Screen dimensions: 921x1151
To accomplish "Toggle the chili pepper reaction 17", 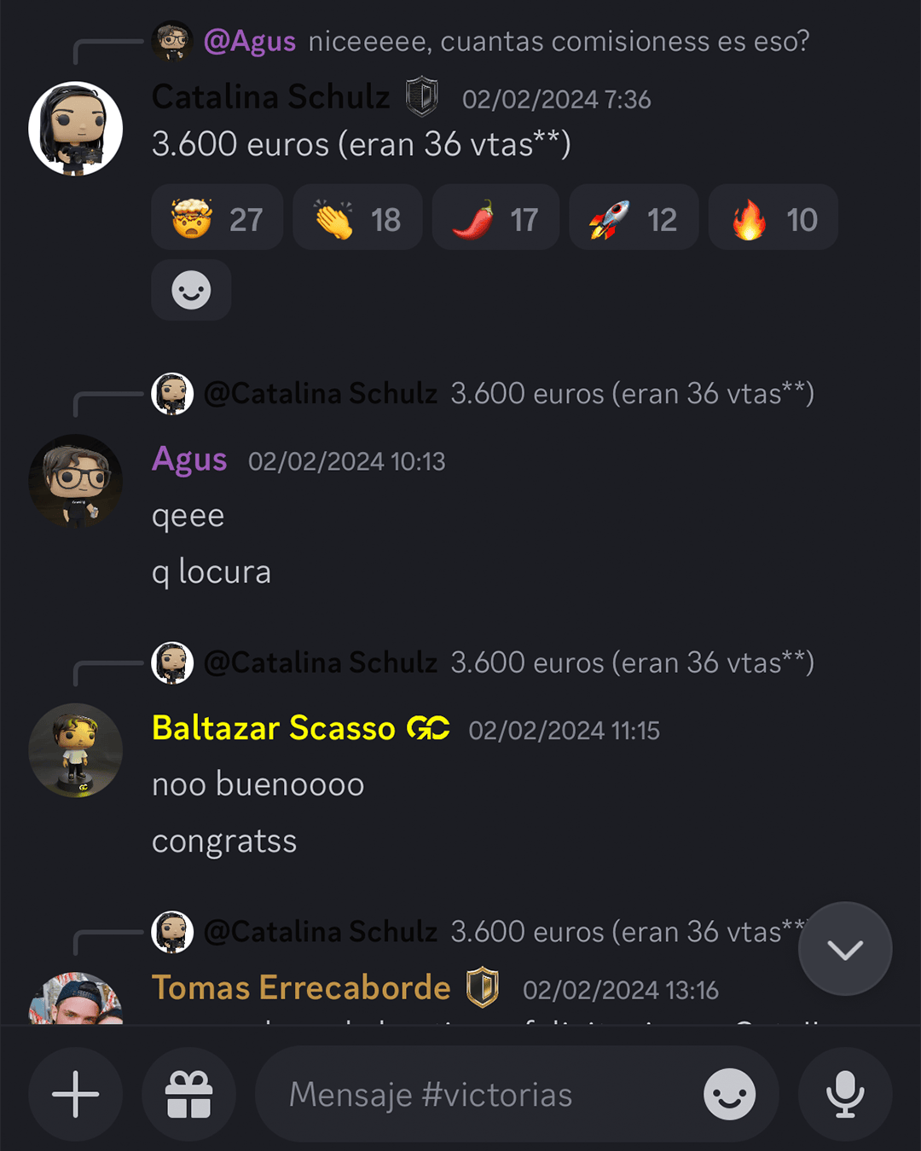I will [495, 217].
